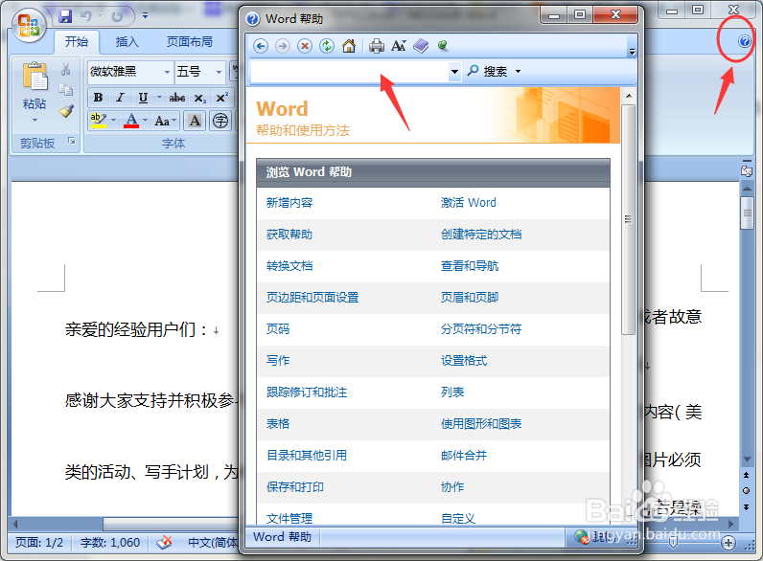The image size is (763, 561).
Task: Refresh the Help viewer page
Action: click(x=327, y=46)
